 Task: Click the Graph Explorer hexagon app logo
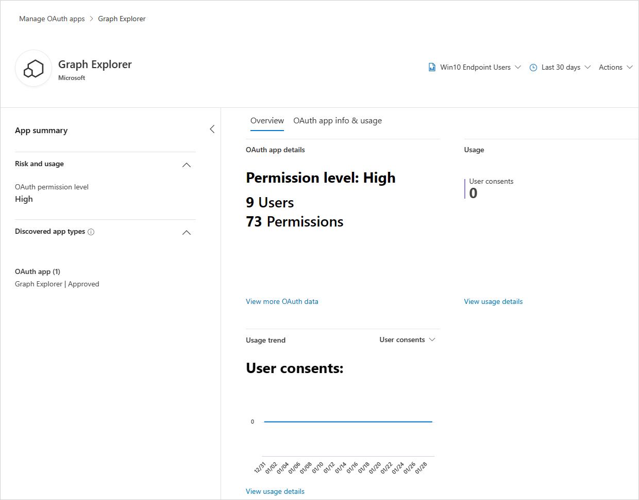[33, 68]
